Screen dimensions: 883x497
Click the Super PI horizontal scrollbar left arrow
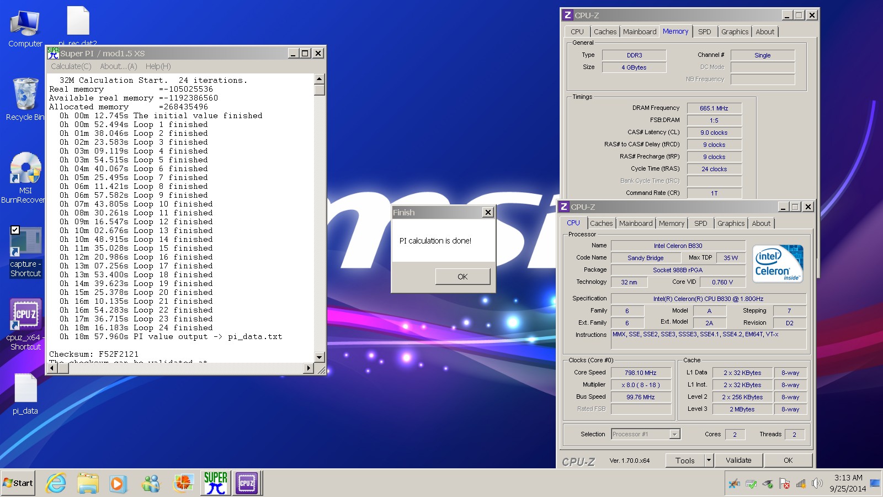click(x=53, y=368)
